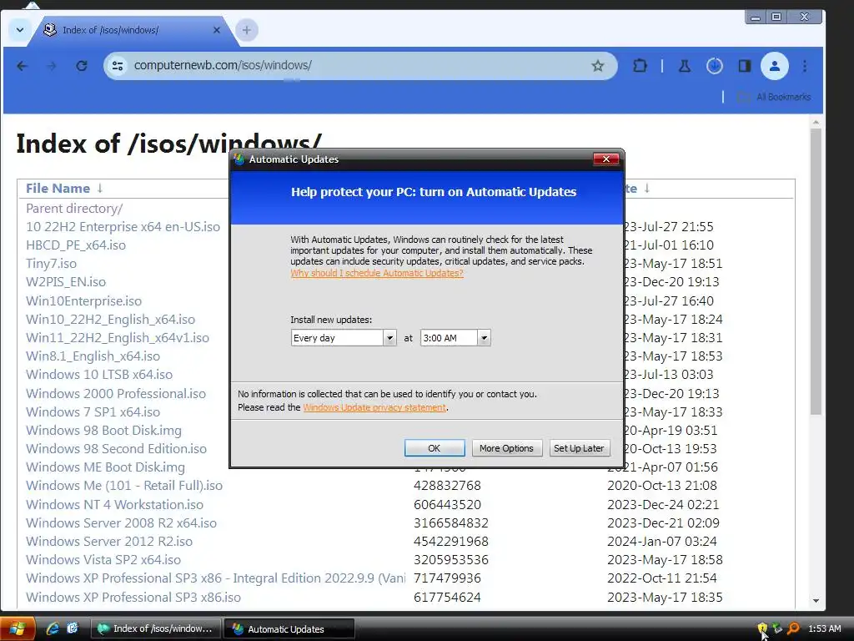Open Windows Server 2008 R2 x64.iso link

tap(122, 523)
